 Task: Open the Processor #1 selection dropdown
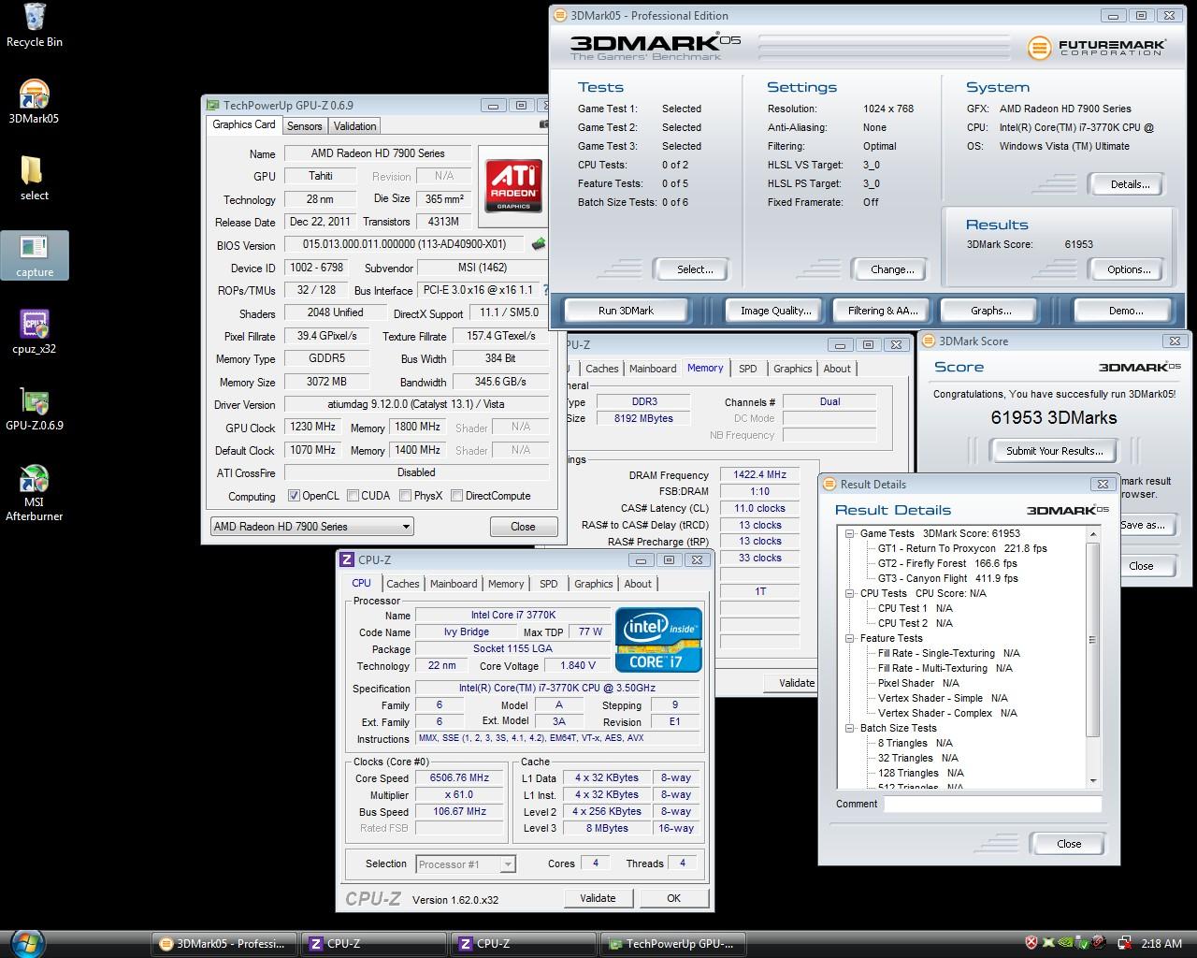[x=466, y=864]
